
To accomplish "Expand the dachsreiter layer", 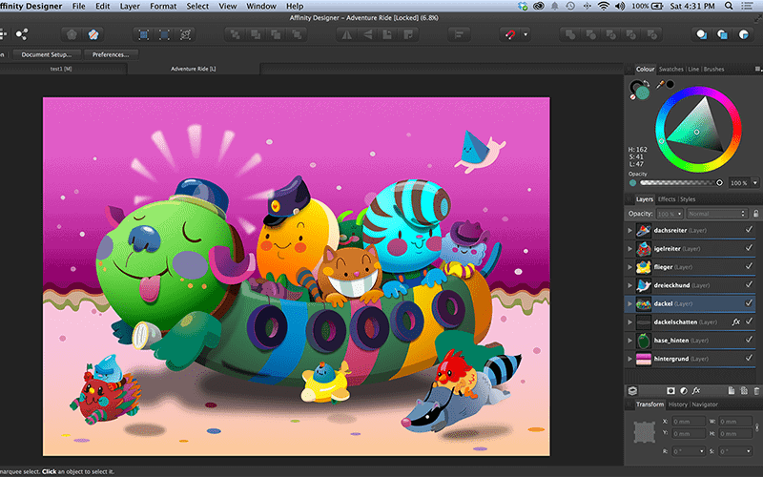I will point(629,230).
